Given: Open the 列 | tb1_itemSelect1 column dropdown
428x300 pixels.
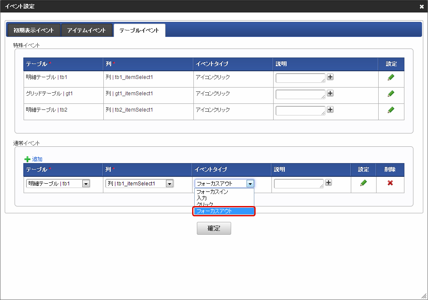Looking at the screenshot, I should [139, 184].
